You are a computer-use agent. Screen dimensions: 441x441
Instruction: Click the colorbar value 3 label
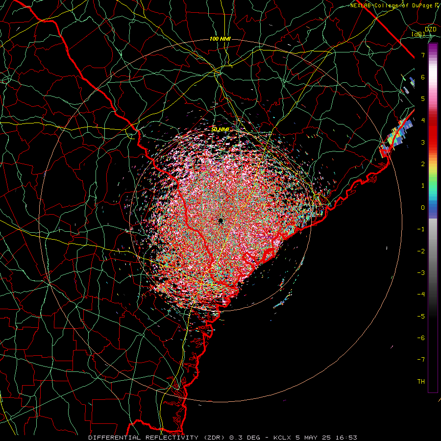point(423,142)
